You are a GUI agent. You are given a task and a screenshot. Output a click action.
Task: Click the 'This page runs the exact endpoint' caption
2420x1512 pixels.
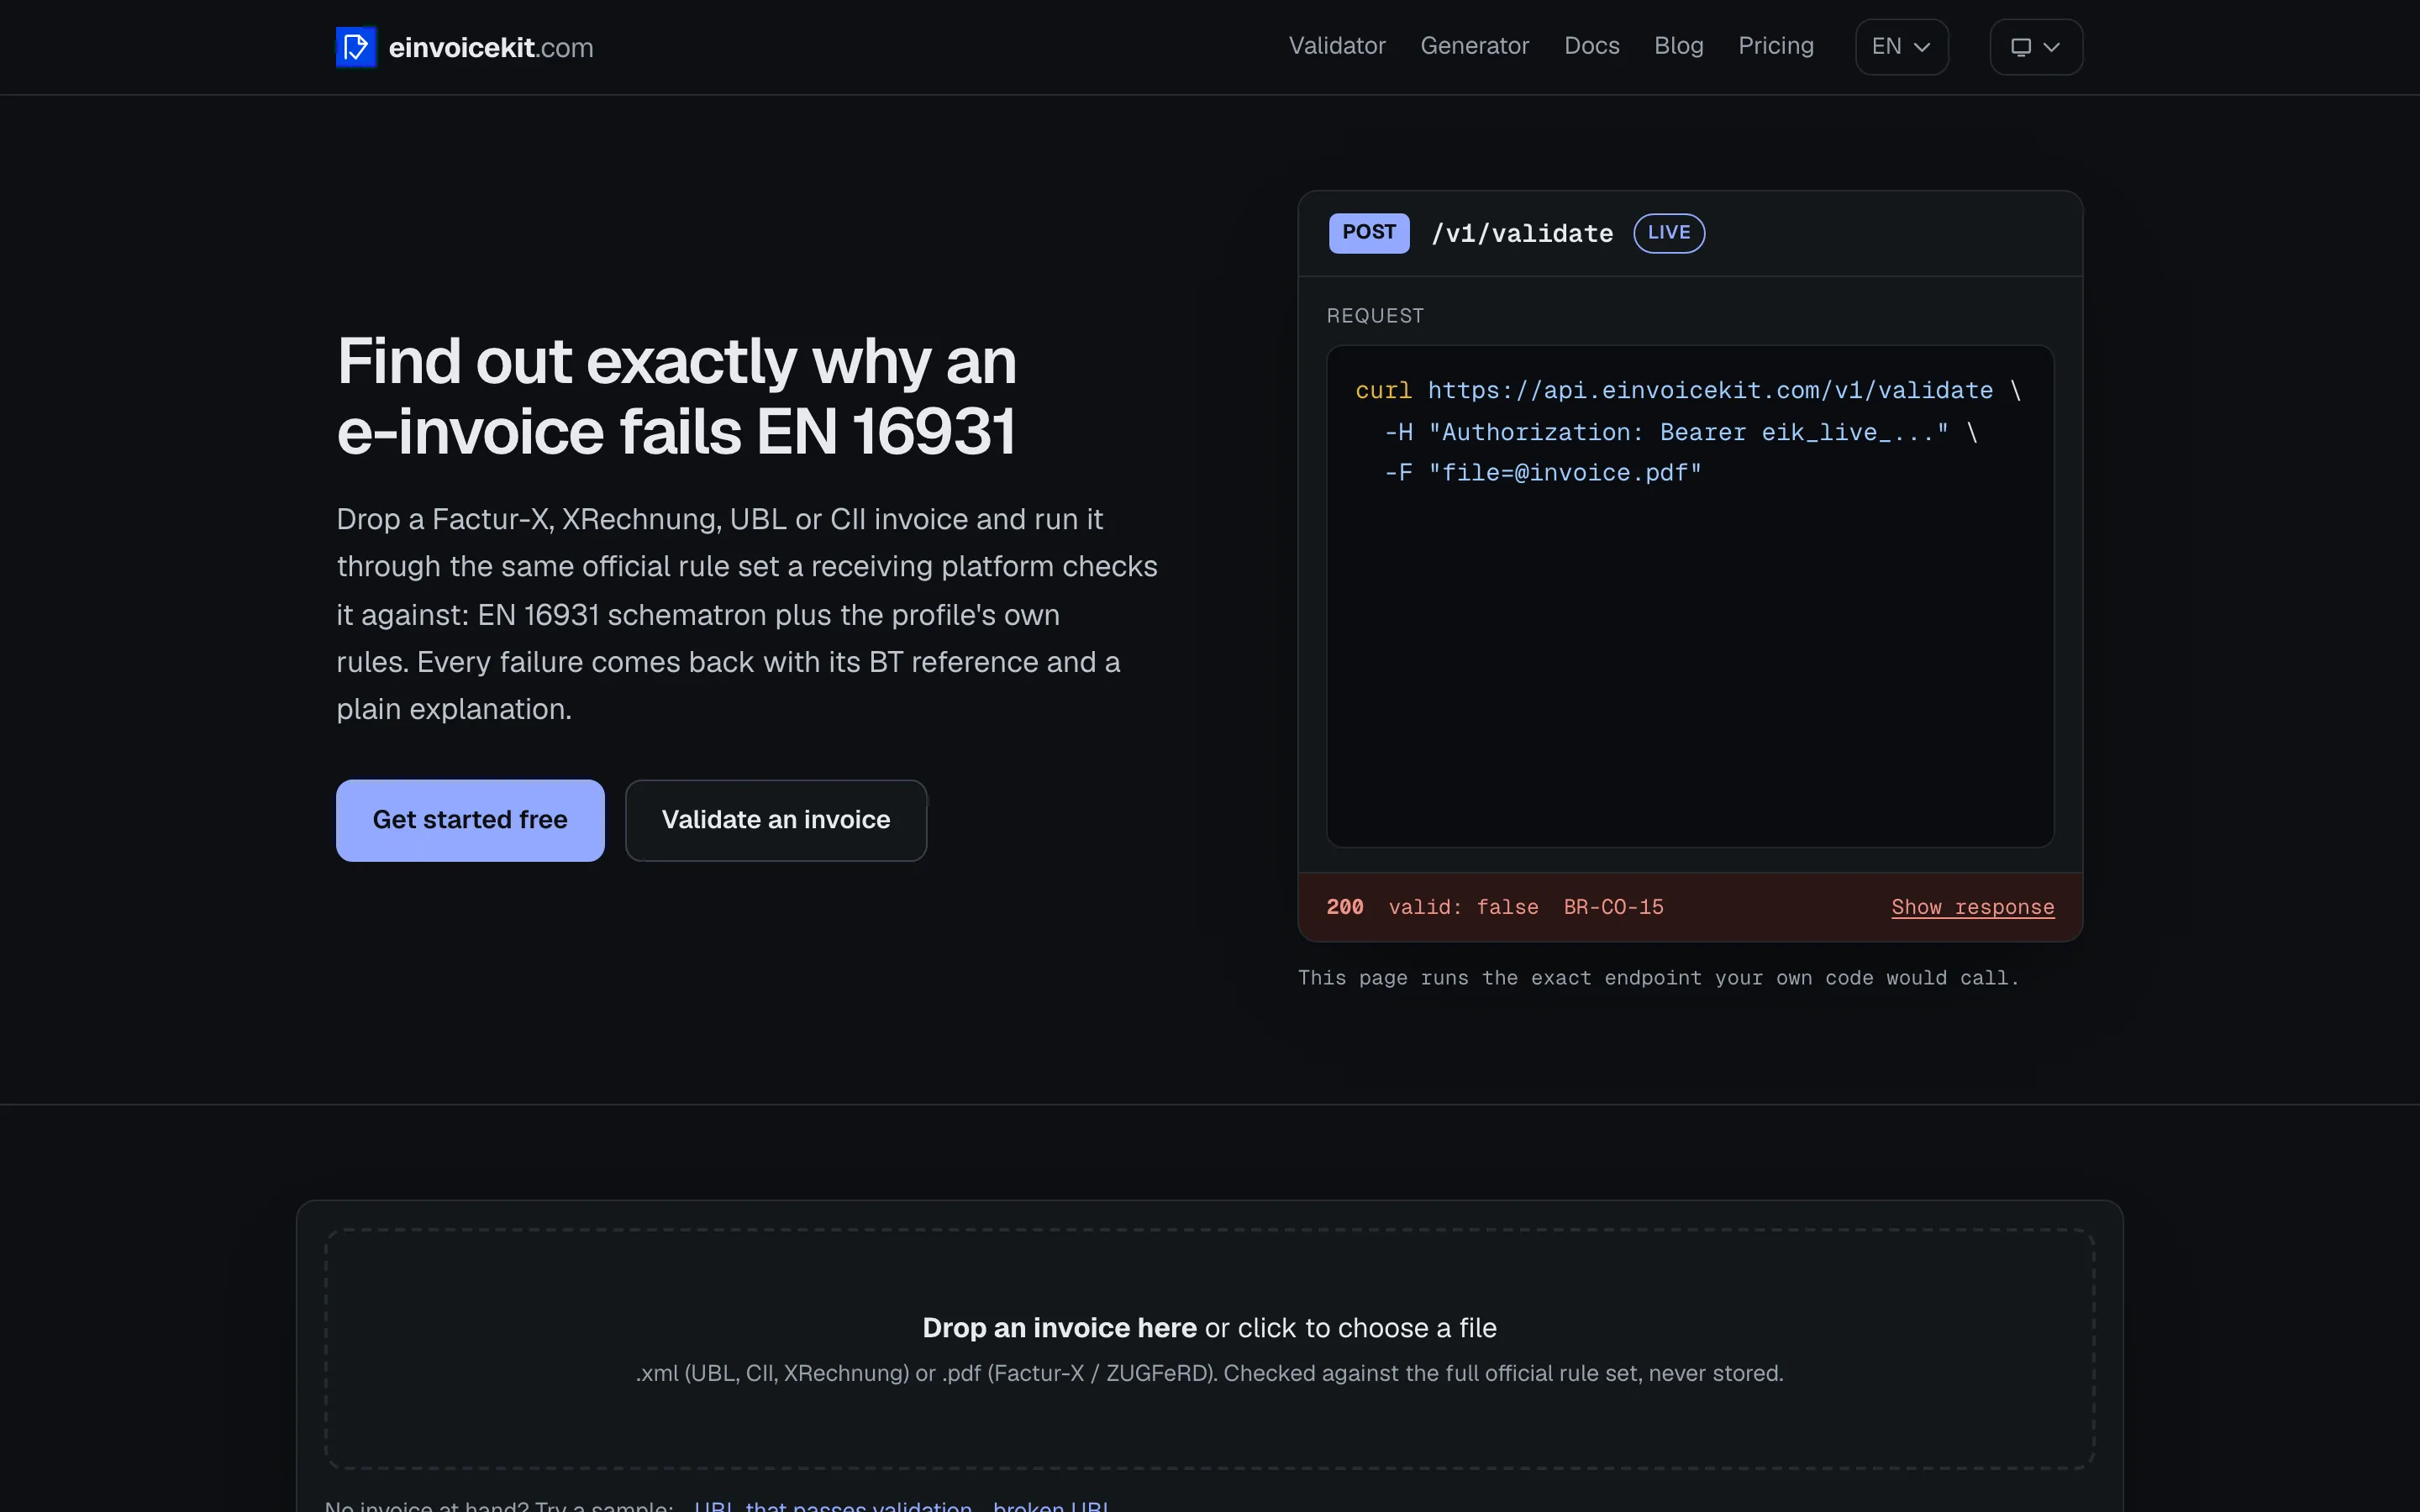pos(1658,978)
